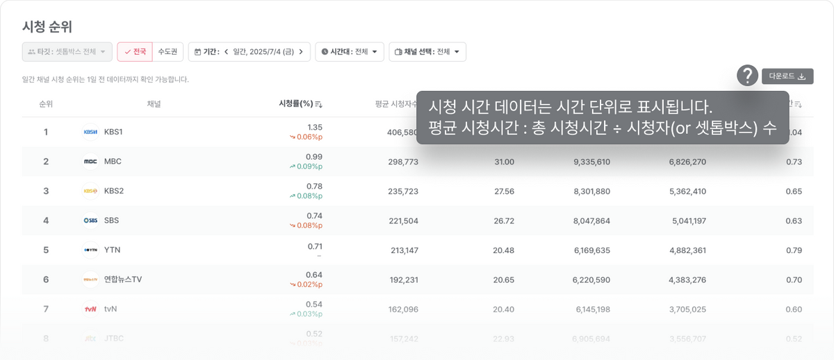Click 연합뉴스TV average viewers 192,231
The height and width of the screenshot is (360, 834).
404,280
